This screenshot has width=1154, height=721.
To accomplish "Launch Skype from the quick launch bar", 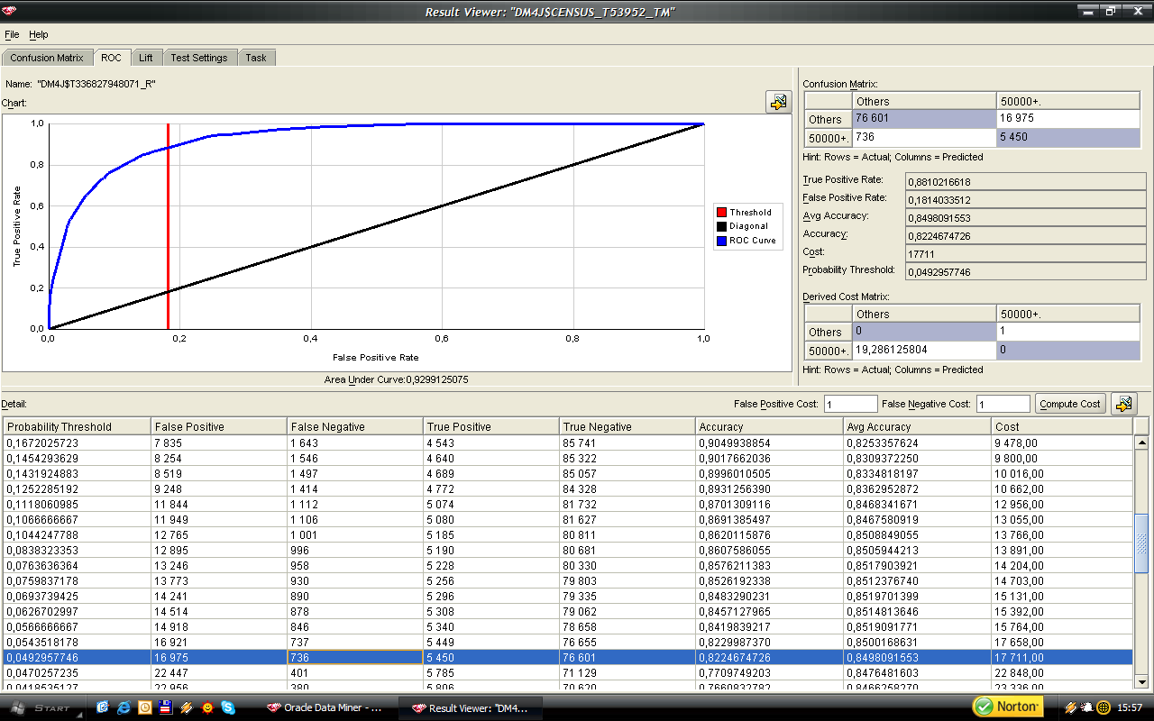I will point(227,707).
